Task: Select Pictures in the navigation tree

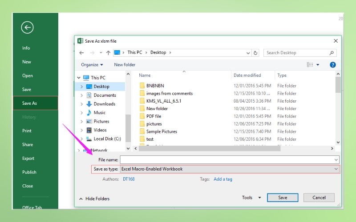Action: tap(101, 121)
